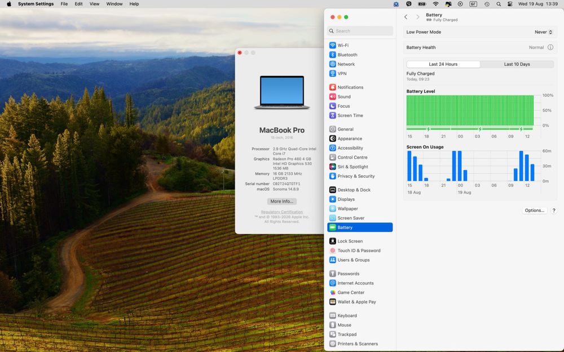564x352 pixels.
Task: Open Wi-Fi settings in sidebar
Action: pyautogui.click(x=360, y=45)
